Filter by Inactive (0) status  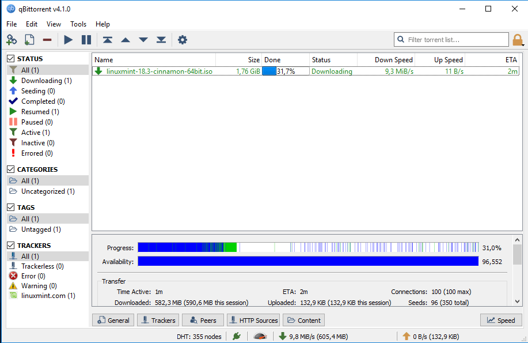pos(47,143)
